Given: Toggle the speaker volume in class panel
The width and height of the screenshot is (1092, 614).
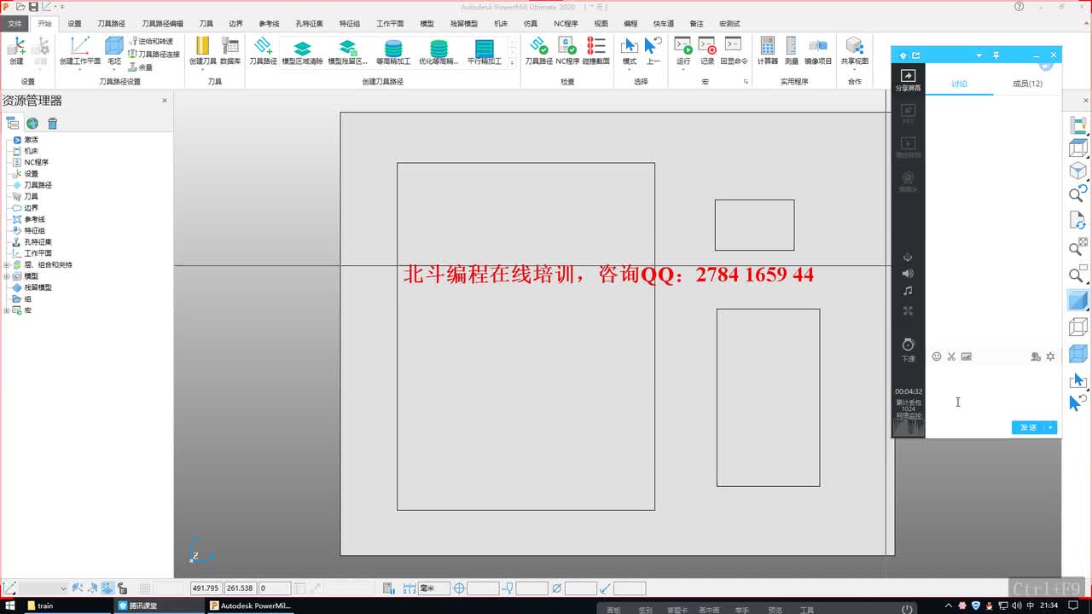Looking at the screenshot, I should click(x=908, y=273).
